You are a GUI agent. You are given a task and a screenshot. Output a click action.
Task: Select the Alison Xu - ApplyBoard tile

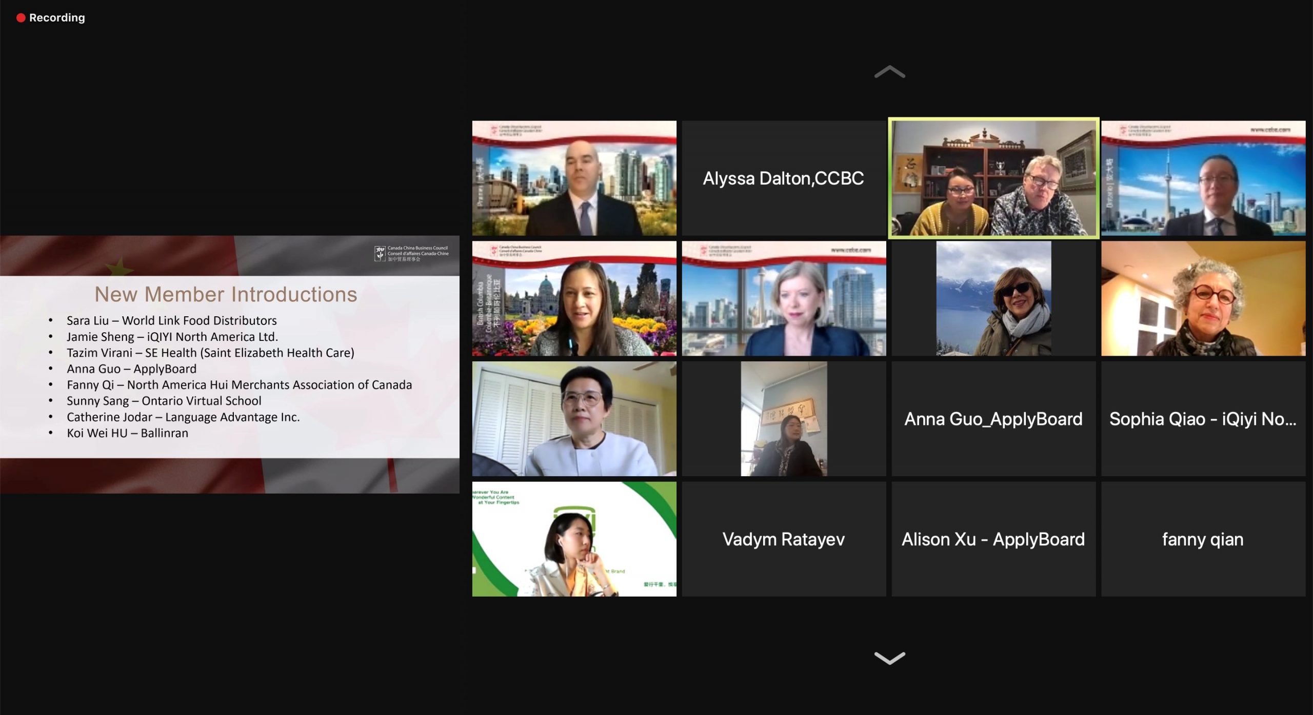coord(993,539)
